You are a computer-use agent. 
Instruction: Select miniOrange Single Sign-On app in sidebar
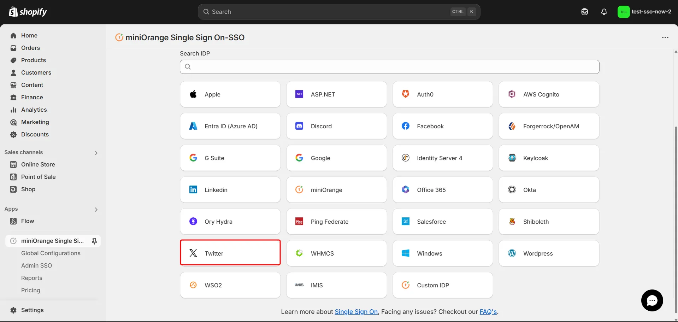(52, 241)
